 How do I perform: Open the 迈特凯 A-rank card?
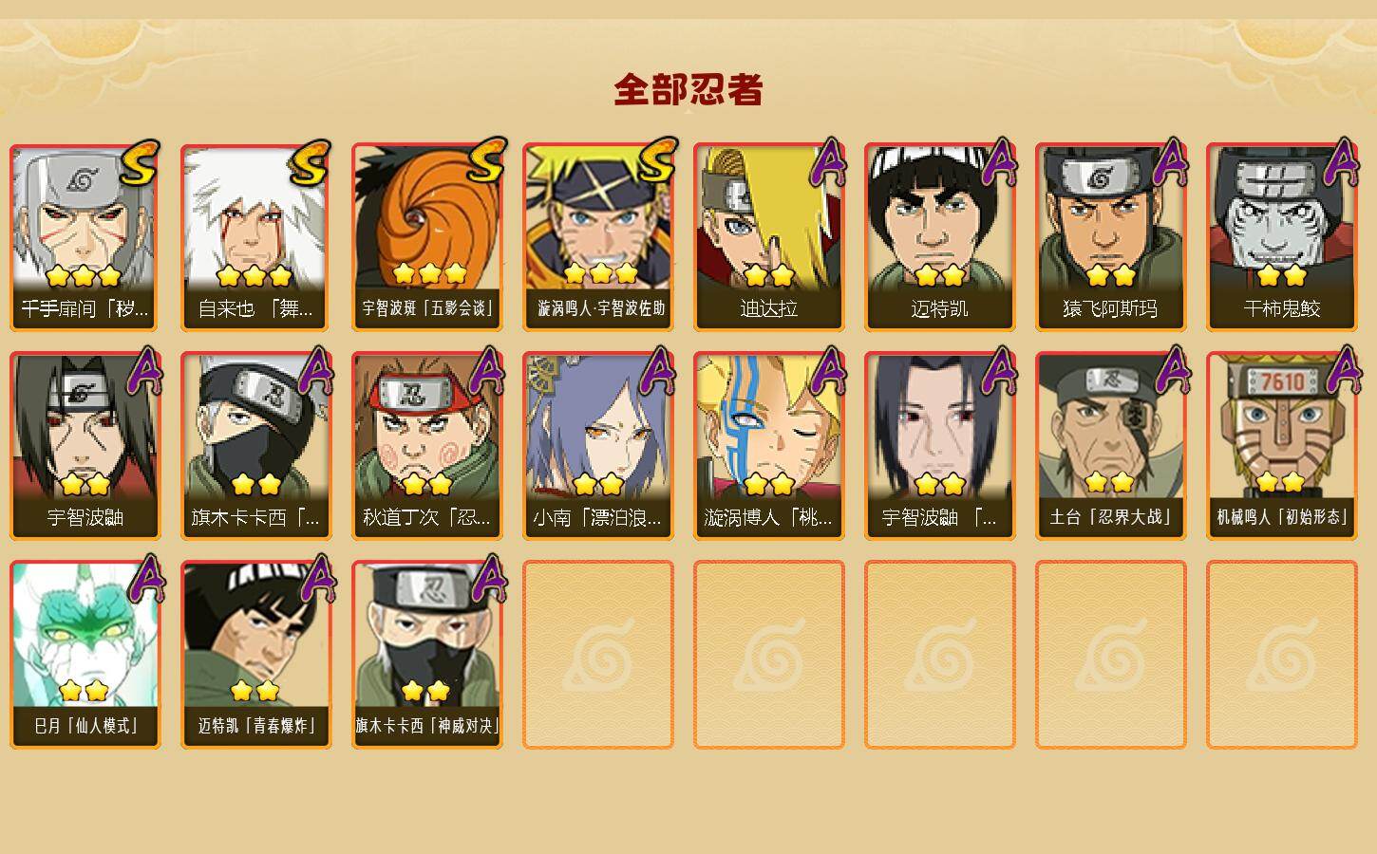pos(940,237)
